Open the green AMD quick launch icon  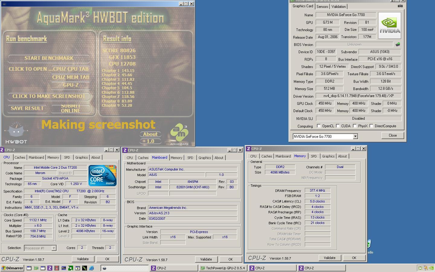70,268
